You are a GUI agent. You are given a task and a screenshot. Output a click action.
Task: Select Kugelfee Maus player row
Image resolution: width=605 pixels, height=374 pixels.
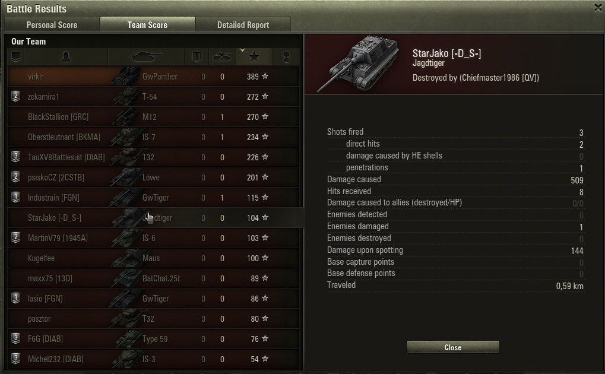(x=153, y=258)
